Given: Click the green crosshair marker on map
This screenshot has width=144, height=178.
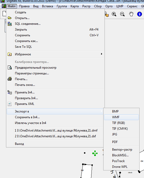Looking at the screenshot, I should pyautogui.click(x=95, y=153).
